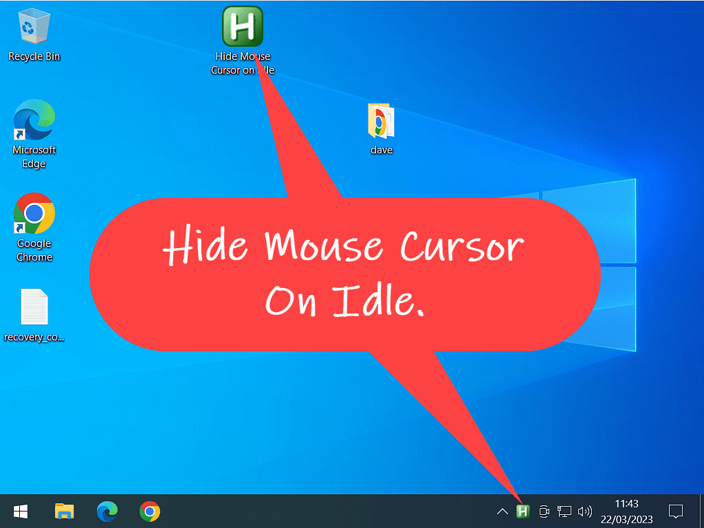Click the Meet Now camera tray icon
Screen dimensions: 704x528
(x=544, y=511)
